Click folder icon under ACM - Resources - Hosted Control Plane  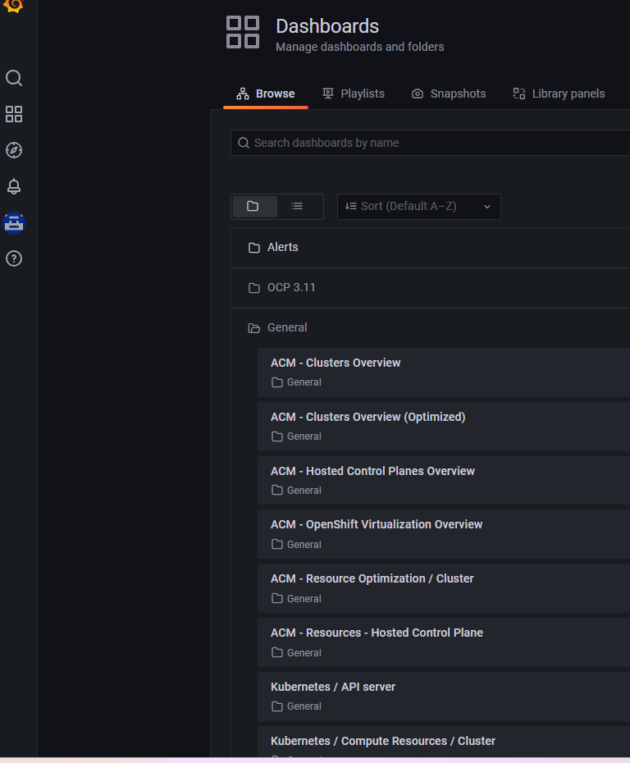[277, 652]
